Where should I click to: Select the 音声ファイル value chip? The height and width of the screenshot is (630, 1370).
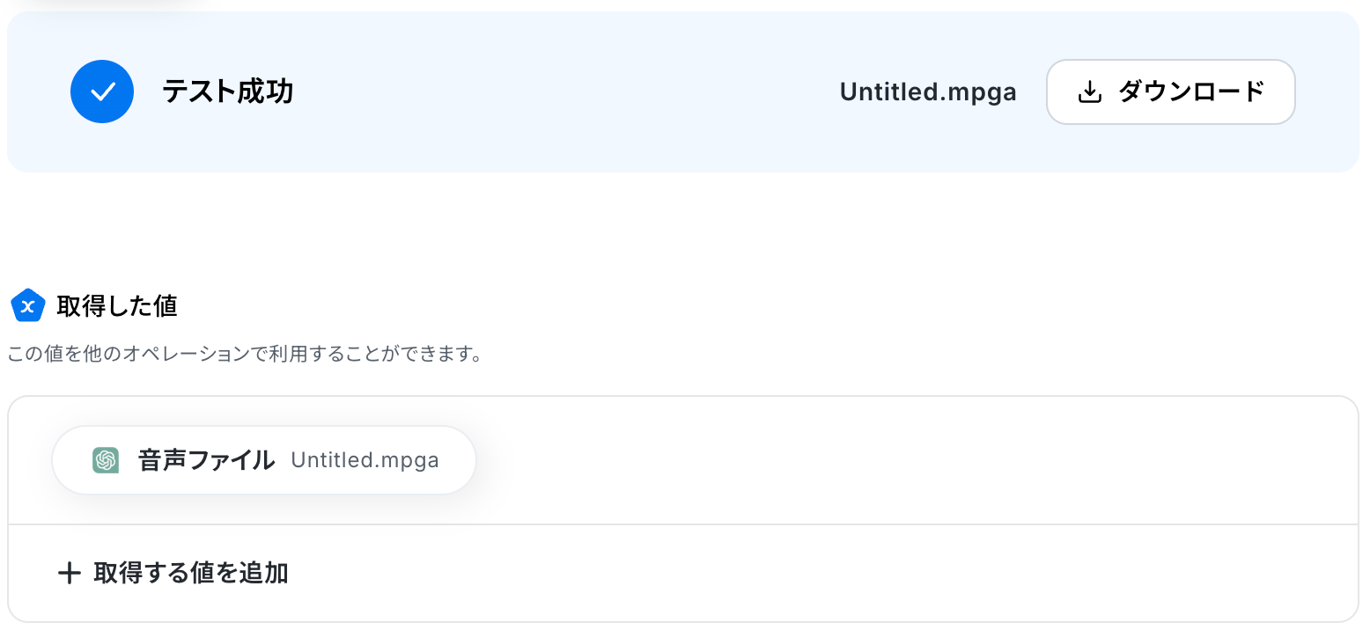click(x=264, y=460)
